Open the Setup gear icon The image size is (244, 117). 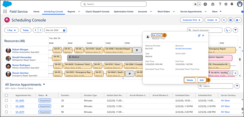pos(226,4)
